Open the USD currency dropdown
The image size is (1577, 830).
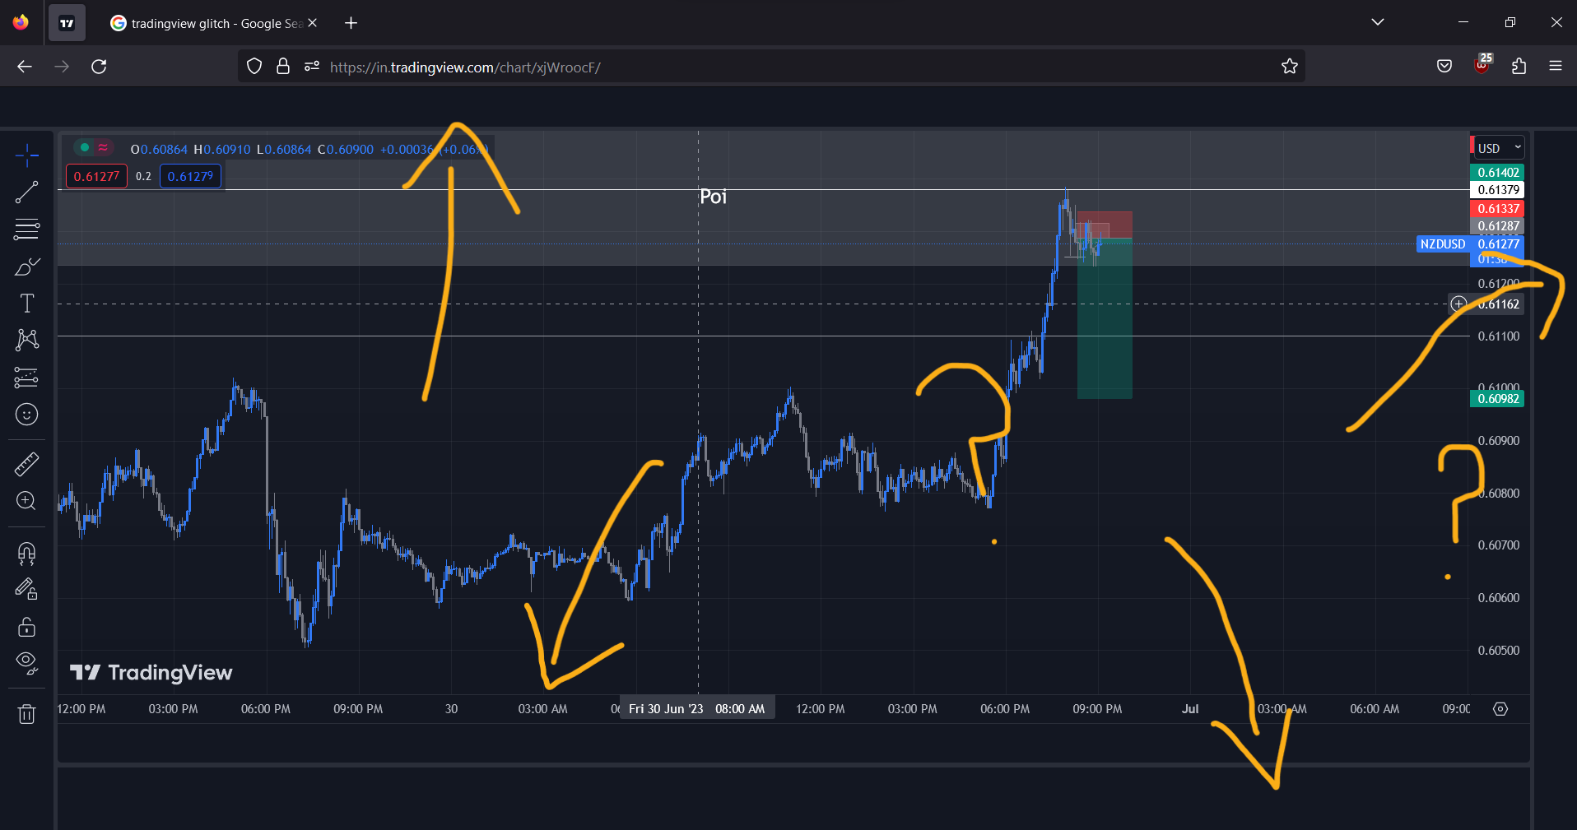(1497, 147)
